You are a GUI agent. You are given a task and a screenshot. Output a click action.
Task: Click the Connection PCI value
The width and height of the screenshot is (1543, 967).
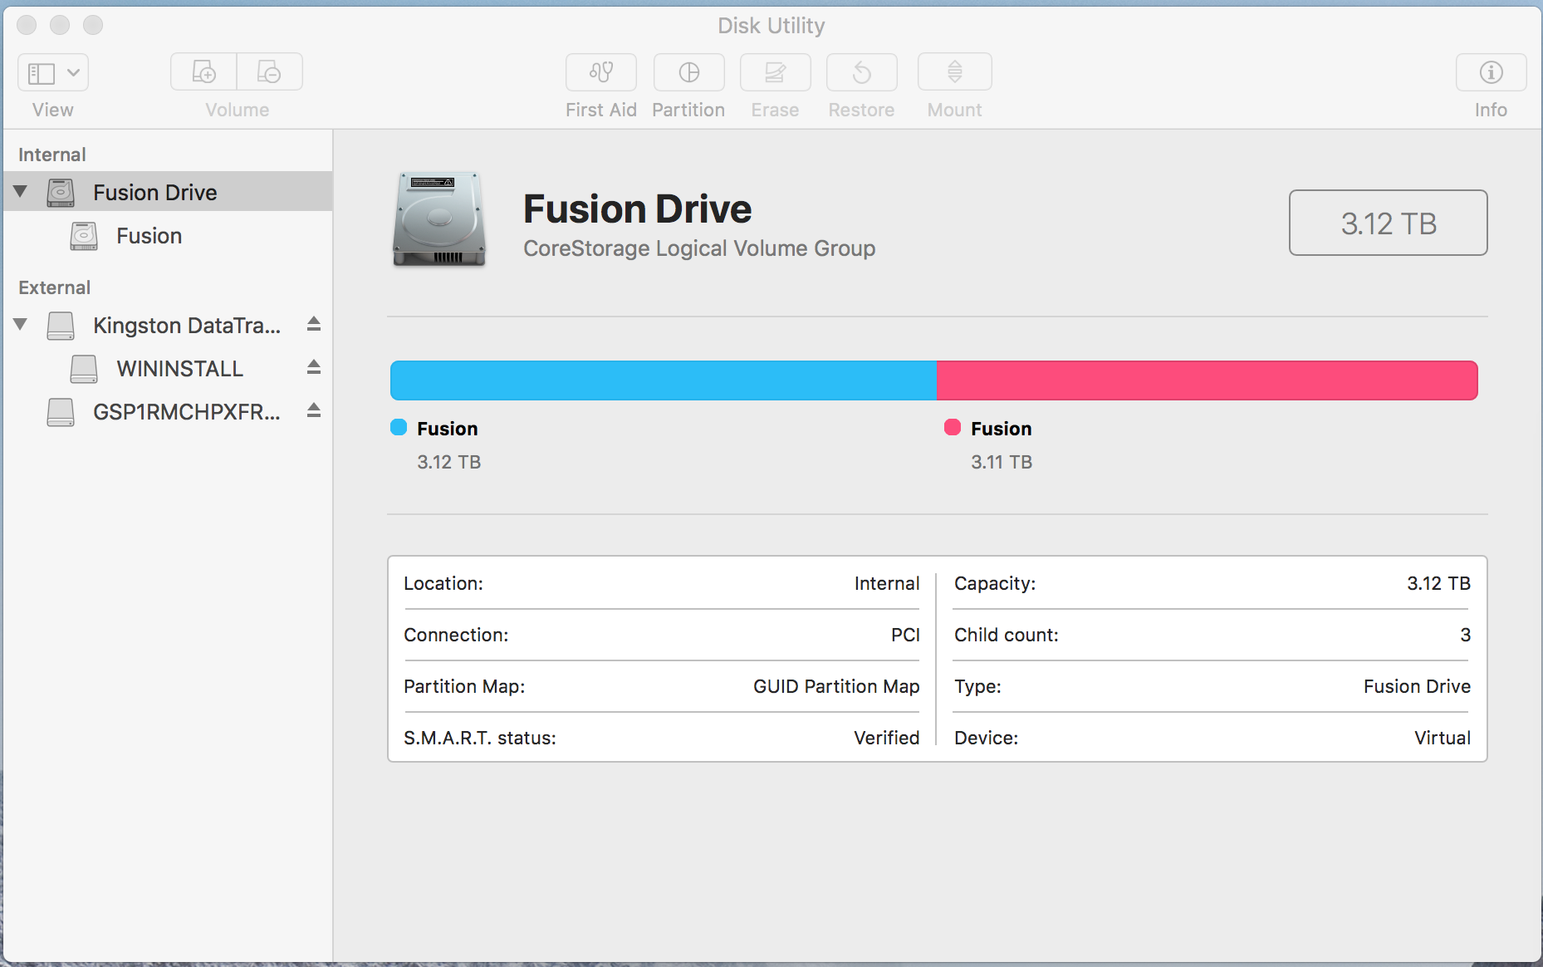click(x=905, y=635)
